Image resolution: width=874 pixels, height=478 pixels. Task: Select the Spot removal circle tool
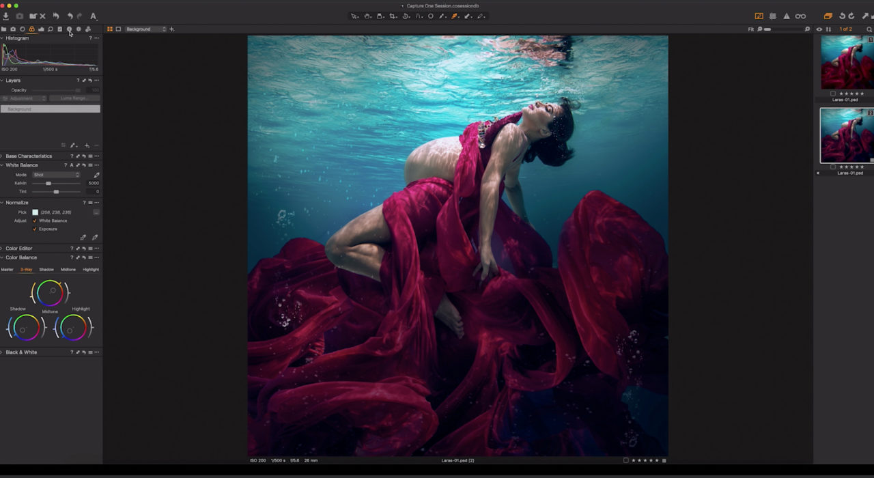[x=431, y=16]
